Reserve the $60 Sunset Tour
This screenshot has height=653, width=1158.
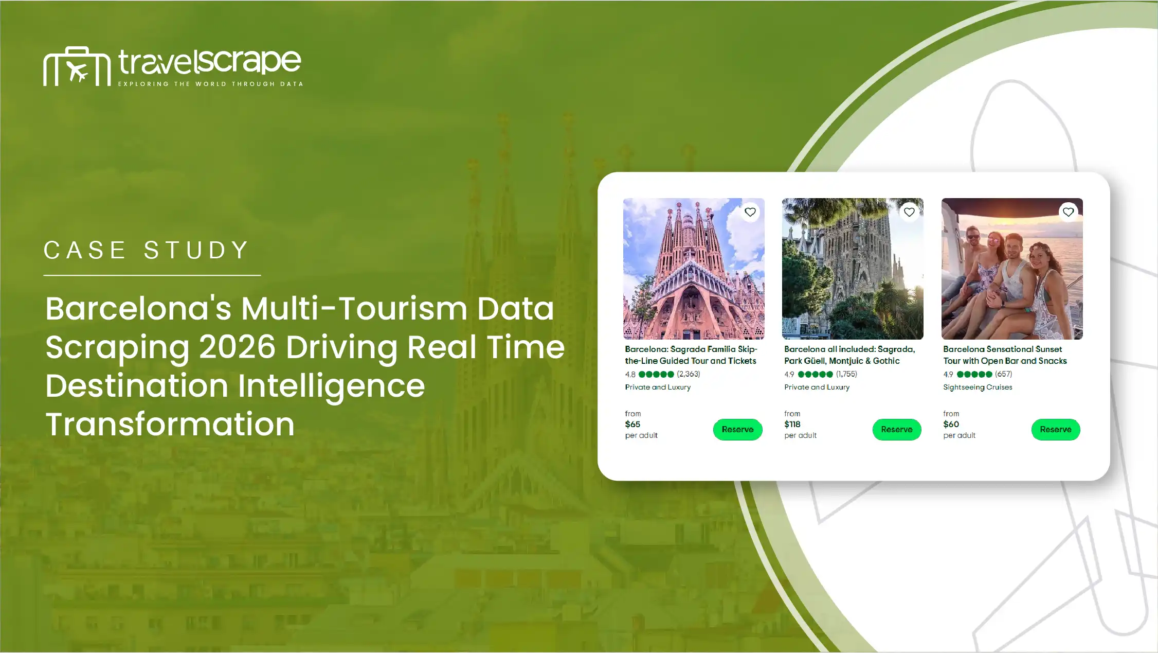[x=1056, y=430]
